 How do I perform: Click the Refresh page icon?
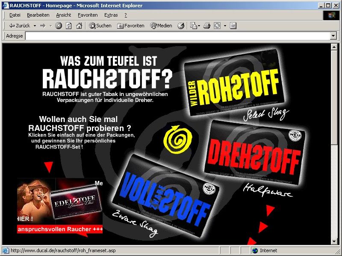pos(69,26)
